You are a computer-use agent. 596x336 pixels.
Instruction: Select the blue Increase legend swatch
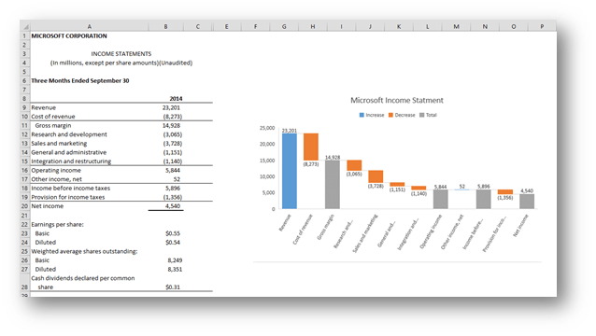tap(362, 115)
